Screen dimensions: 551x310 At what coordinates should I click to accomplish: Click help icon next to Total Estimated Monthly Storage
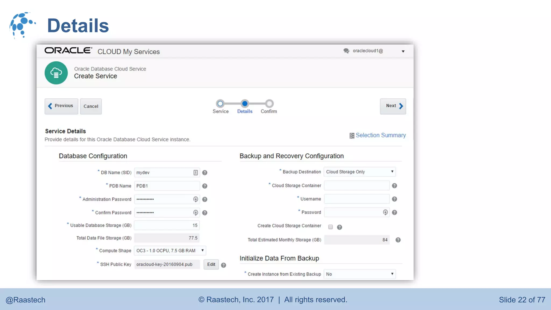pos(398,240)
